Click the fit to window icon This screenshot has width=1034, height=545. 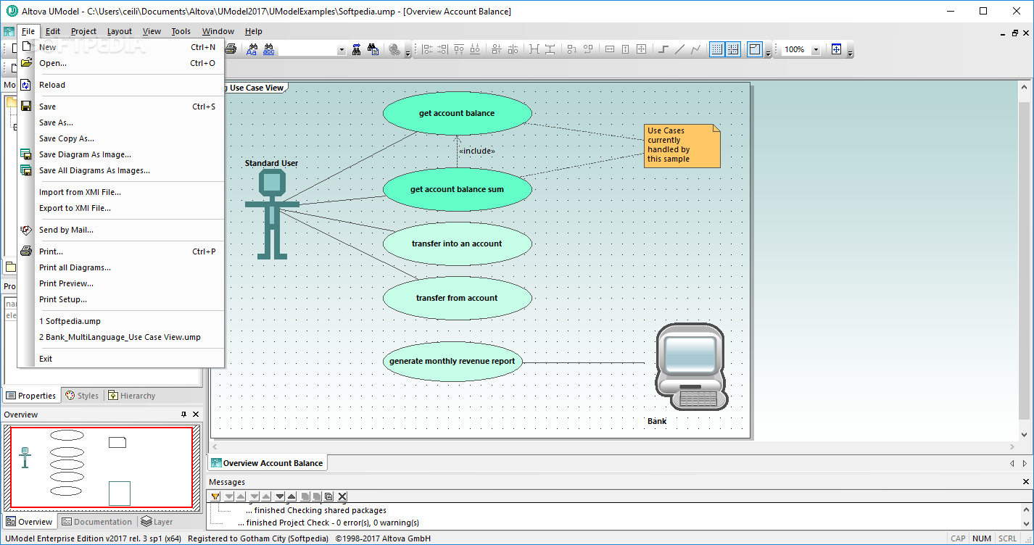tap(836, 49)
